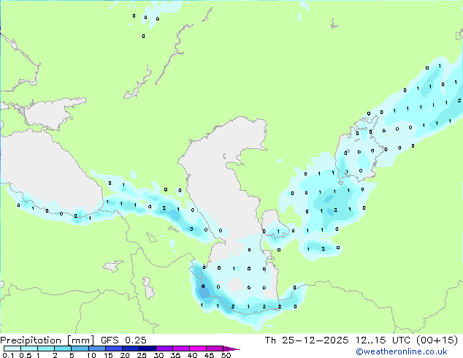
Task: Click the '10' legend scale label
Action: click(x=91, y=355)
